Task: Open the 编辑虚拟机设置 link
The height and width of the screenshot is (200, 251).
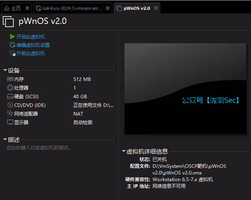Action: click(33, 45)
